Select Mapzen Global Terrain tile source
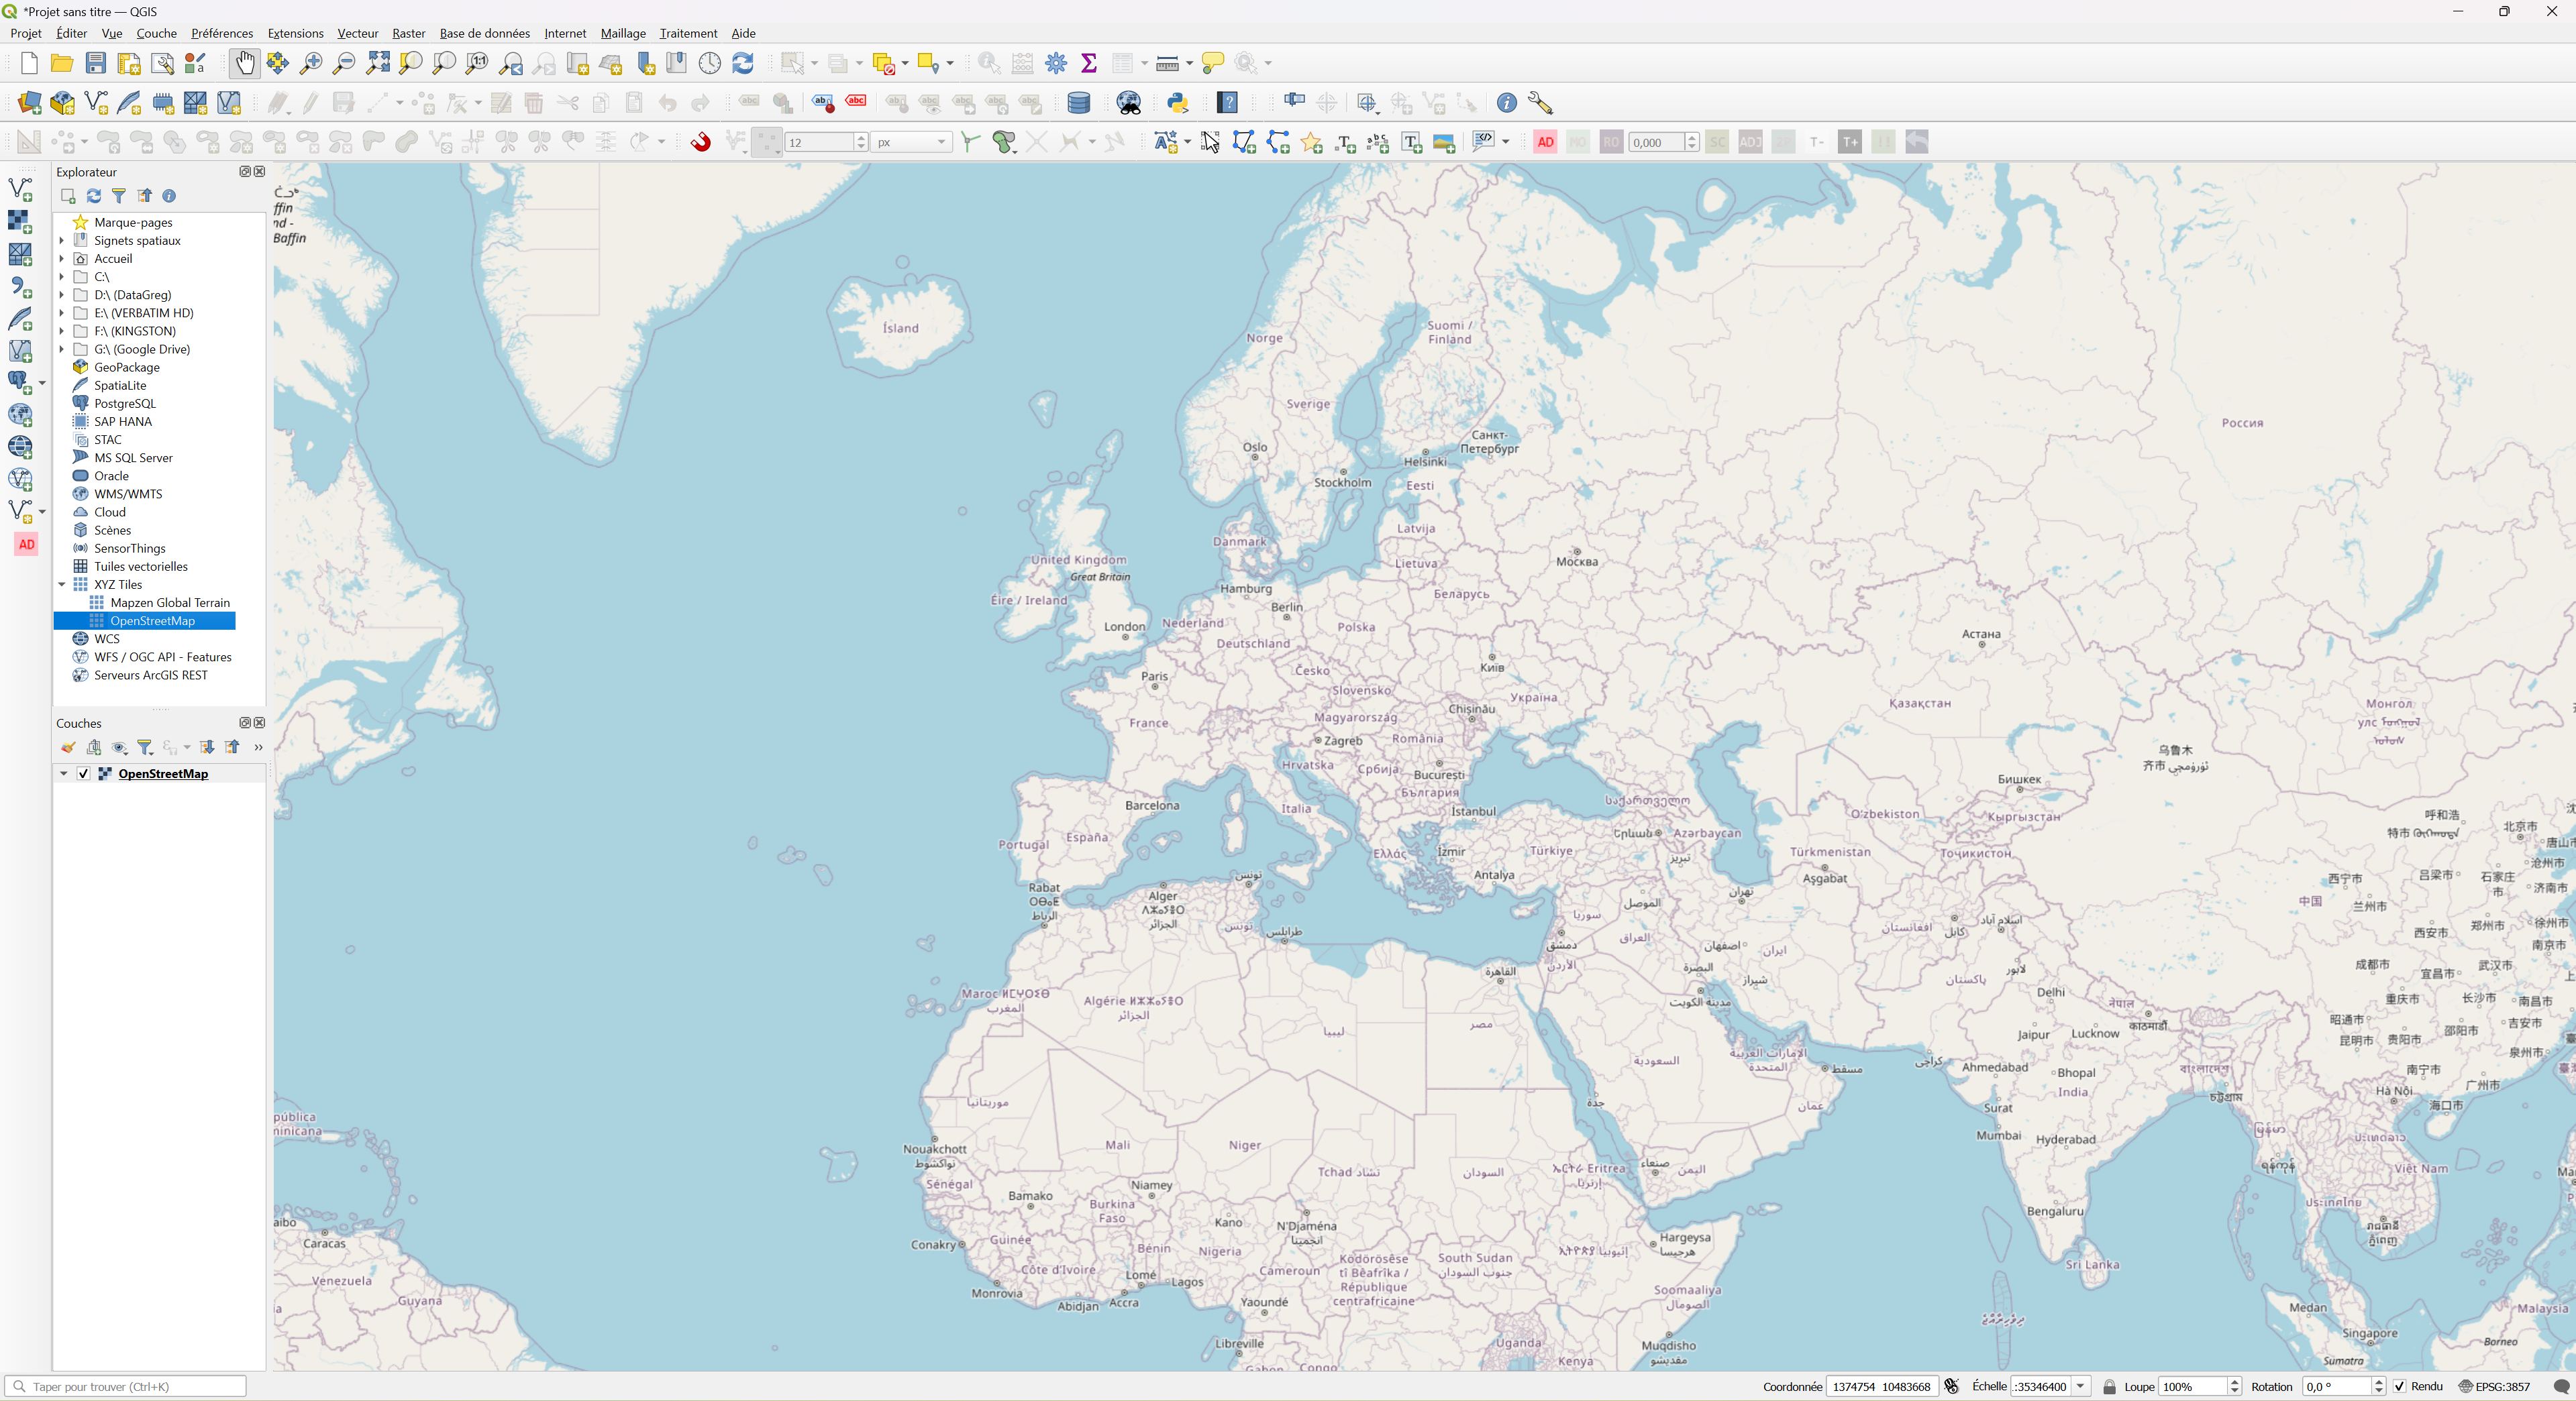 [x=170, y=602]
